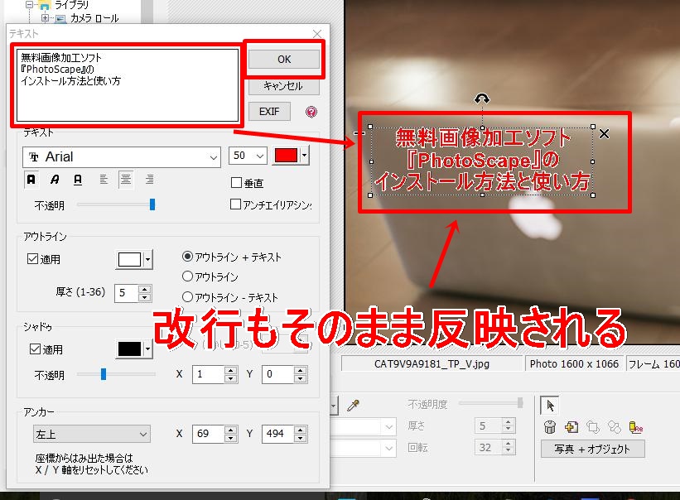Image resolution: width=680 pixels, height=500 pixels.
Task: Uncheck 適用 in the アウトライン section
Action: pos(32,258)
